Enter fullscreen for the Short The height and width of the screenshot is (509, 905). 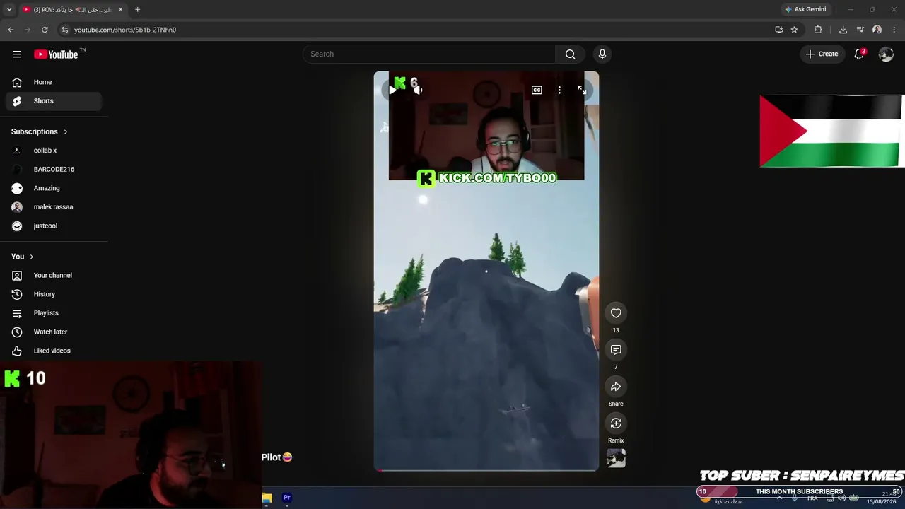click(x=582, y=90)
